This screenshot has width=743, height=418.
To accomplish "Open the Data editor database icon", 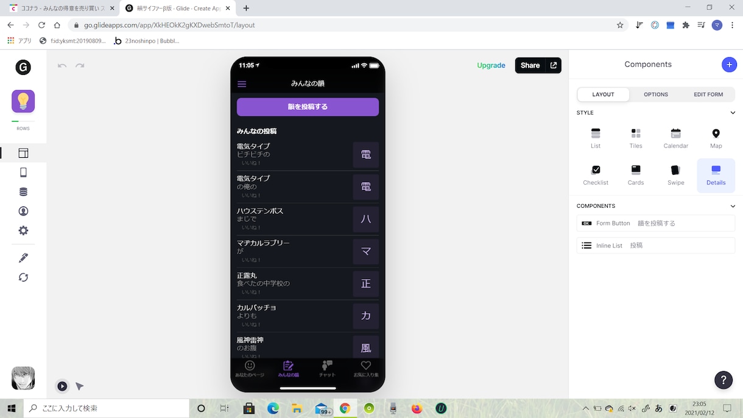I will tap(23, 192).
